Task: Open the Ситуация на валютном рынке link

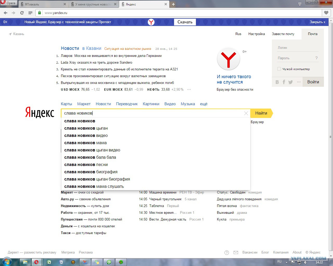Action: click(128, 49)
